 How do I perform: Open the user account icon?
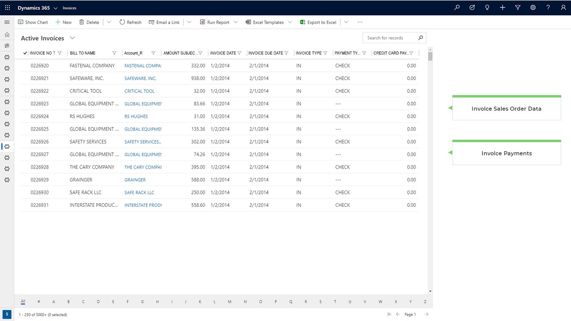(x=563, y=8)
